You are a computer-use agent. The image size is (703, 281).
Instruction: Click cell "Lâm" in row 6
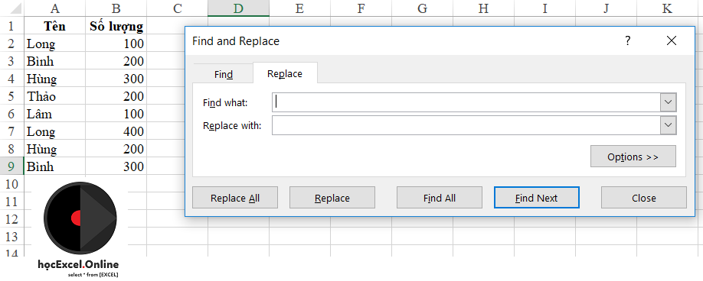[54, 114]
